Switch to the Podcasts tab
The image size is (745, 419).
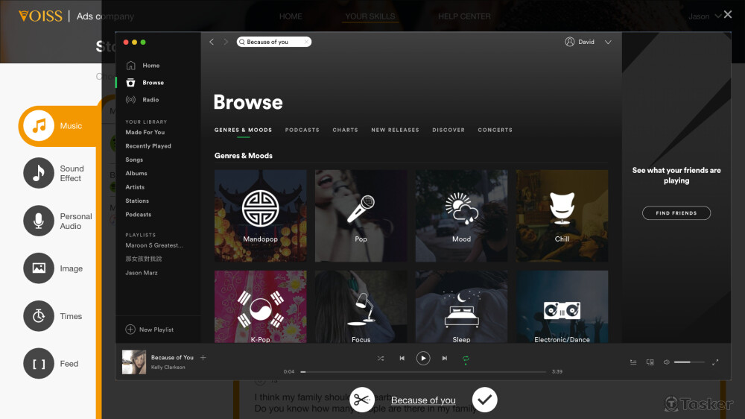(302, 130)
